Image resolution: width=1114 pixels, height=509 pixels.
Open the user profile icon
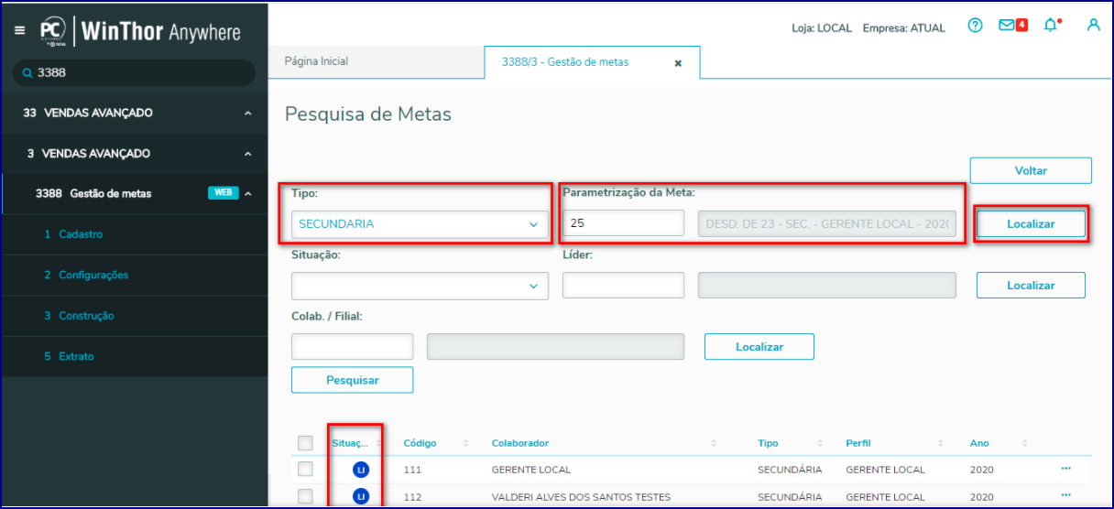pyautogui.click(x=1093, y=26)
